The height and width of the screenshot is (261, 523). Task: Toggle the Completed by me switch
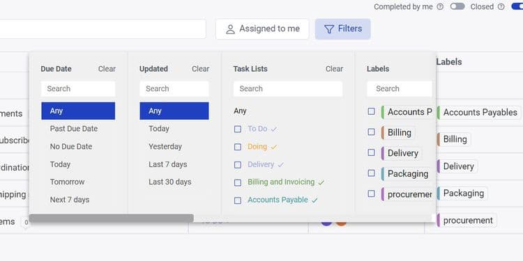pyautogui.click(x=457, y=7)
